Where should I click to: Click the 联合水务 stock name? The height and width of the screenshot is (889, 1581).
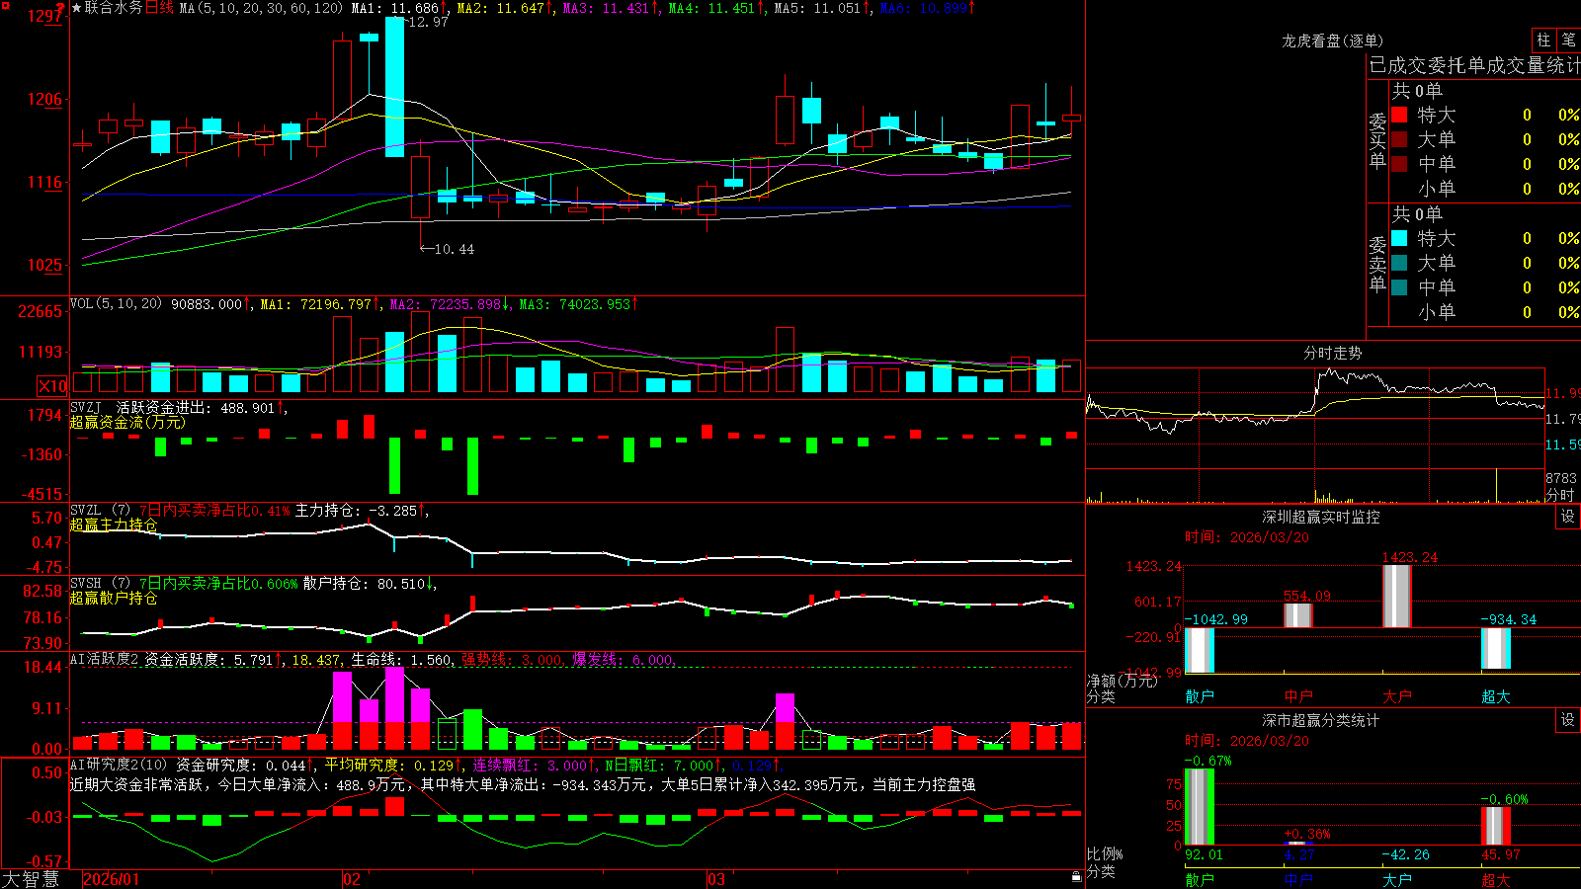(x=114, y=8)
